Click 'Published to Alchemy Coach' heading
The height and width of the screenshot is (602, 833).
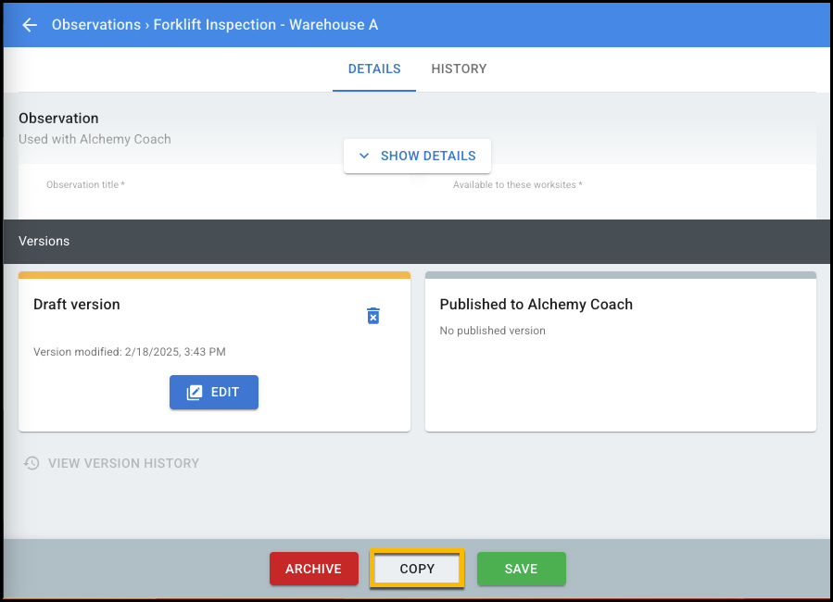[536, 304]
